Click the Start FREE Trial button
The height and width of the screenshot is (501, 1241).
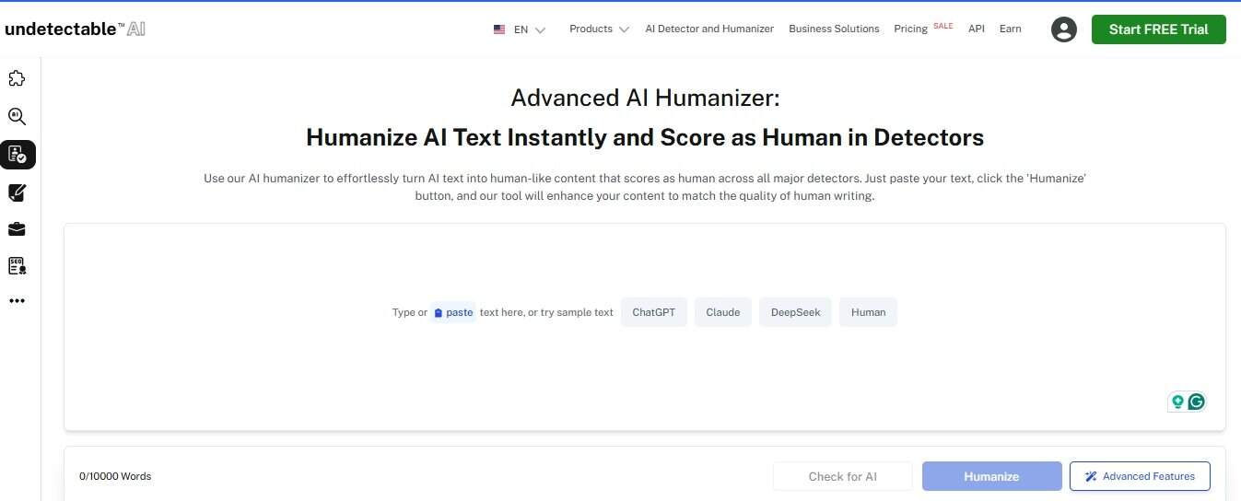tap(1158, 29)
